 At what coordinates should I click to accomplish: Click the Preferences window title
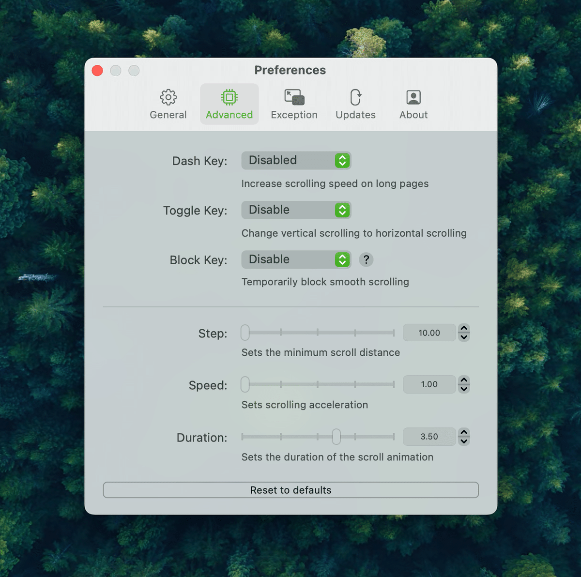click(x=290, y=70)
